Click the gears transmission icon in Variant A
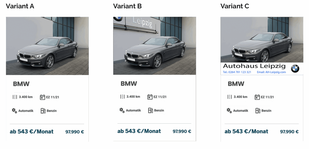The height and width of the screenshot is (149, 309). [x=14, y=111]
